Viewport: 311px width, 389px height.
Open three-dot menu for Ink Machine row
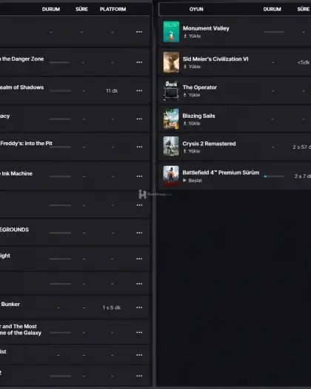(139, 176)
